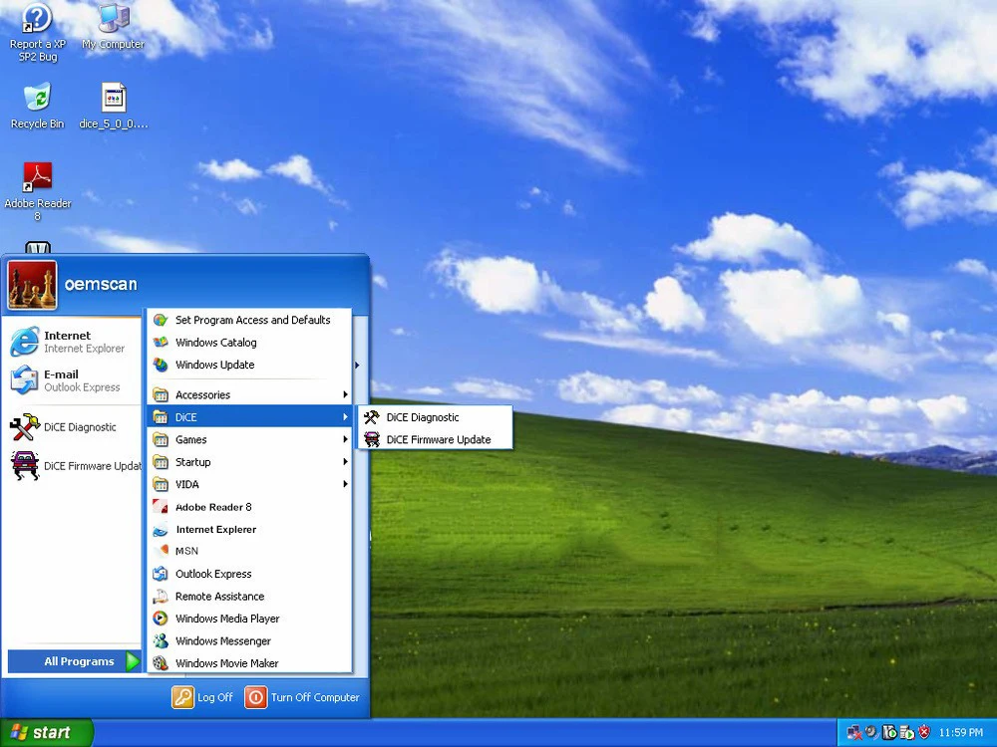Click Turn Off Computer button

[x=303, y=697]
